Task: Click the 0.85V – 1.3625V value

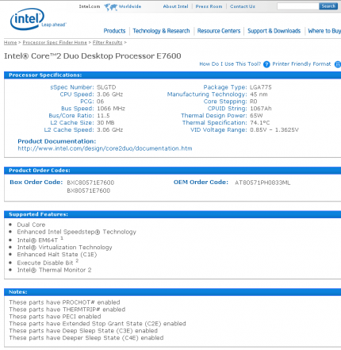Action: pyautogui.click(x=274, y=130)
